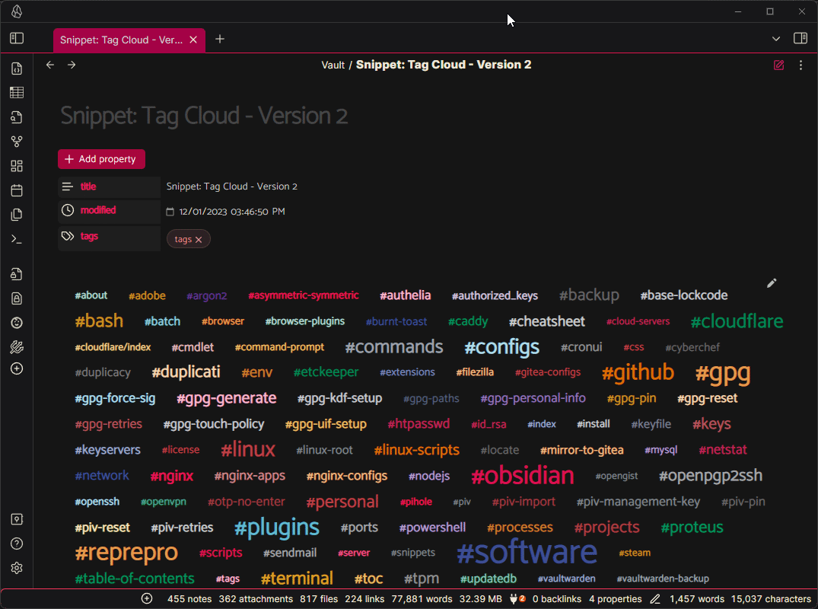
Task: Remove the tags pill with X
Action: point(199,240)
